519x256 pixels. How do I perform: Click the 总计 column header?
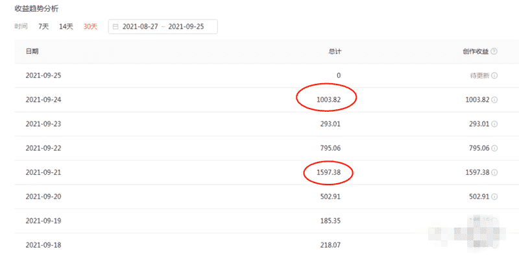click(x=335, y=51)
